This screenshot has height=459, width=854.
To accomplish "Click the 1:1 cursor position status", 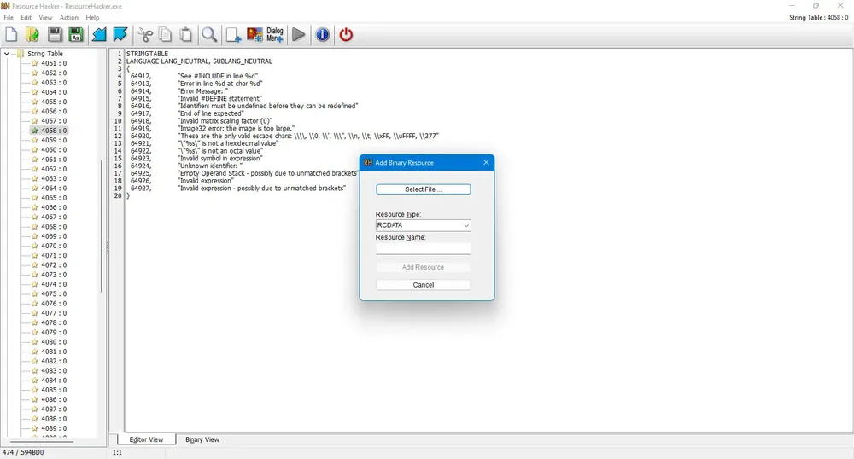I will pos(117,452).
